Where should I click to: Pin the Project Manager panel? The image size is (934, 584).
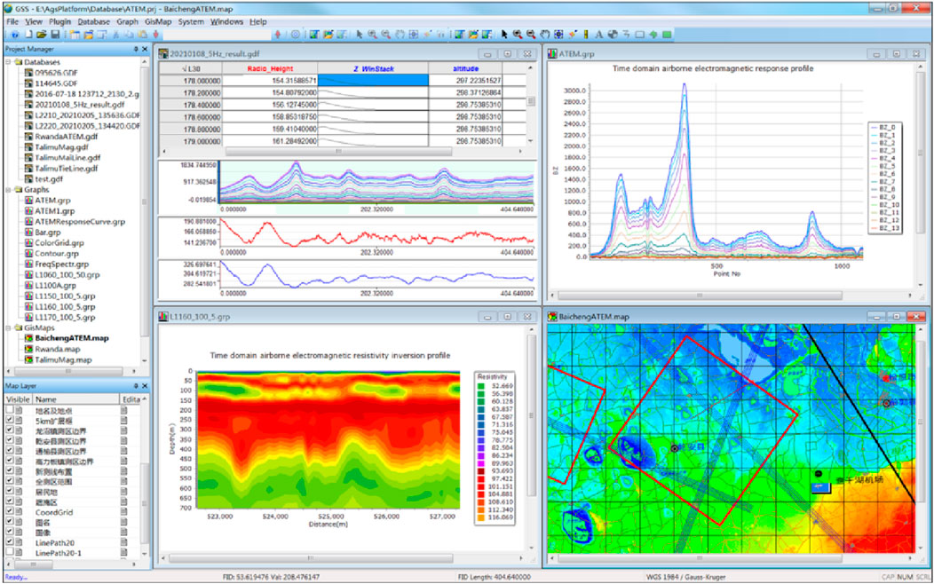click(x=135, y=49)
